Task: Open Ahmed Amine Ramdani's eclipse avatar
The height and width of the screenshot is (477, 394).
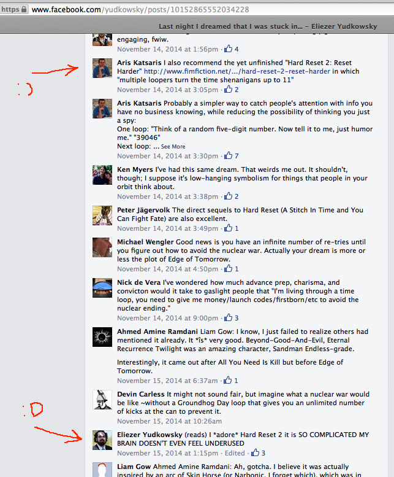Action: click(x=102, y=337)
